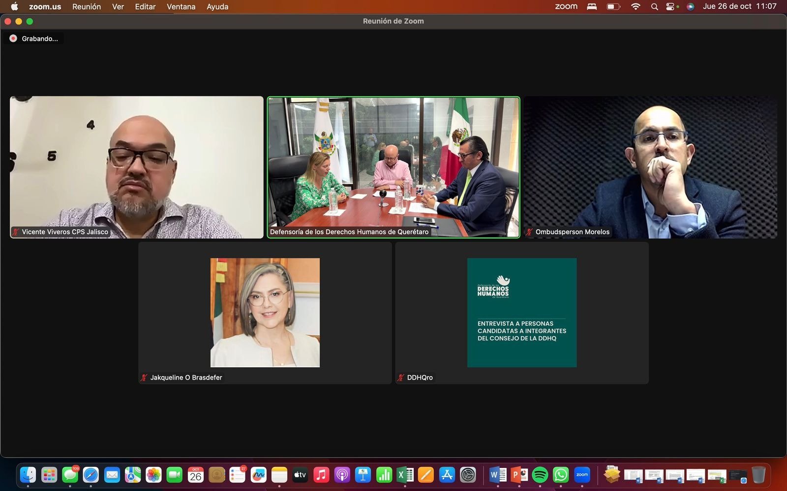Click the Zoom status icon in menu bar
This screenshot has width=787, height=491.
click(566, 6)
